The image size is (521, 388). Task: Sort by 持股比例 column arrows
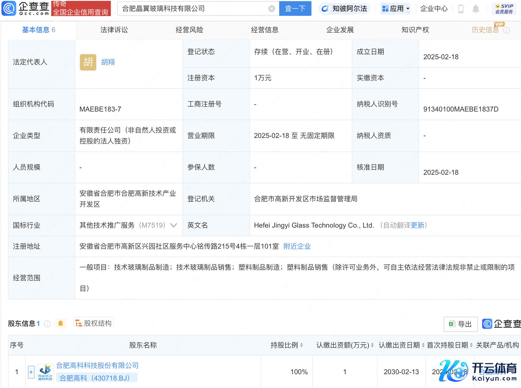click(x=301, y=345)
